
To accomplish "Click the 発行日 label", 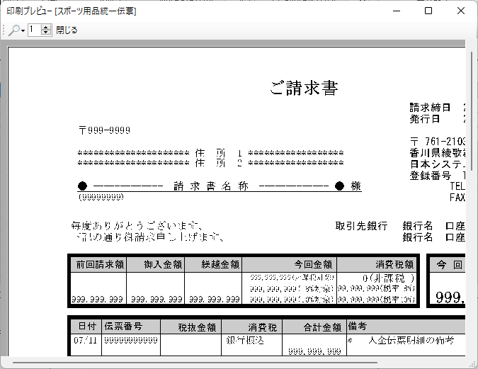I will point(425,118).
